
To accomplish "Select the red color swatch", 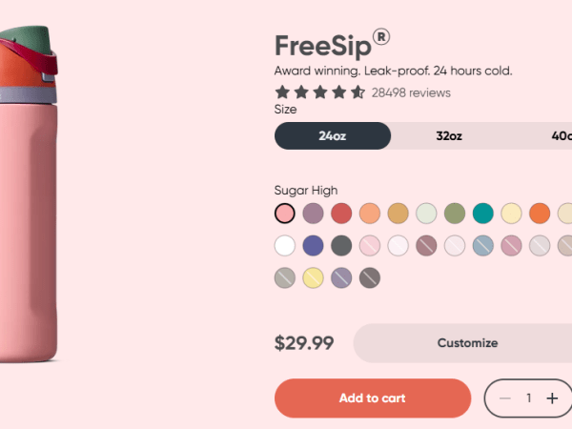I will (x=341, y=214).
